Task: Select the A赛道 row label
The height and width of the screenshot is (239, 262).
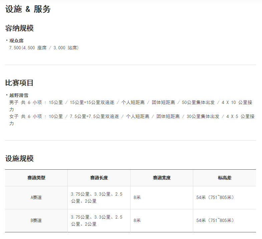Action: pos(36,198)
